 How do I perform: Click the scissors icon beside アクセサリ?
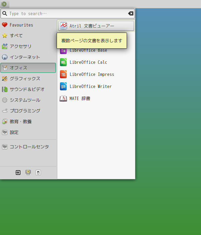[5, 46]
